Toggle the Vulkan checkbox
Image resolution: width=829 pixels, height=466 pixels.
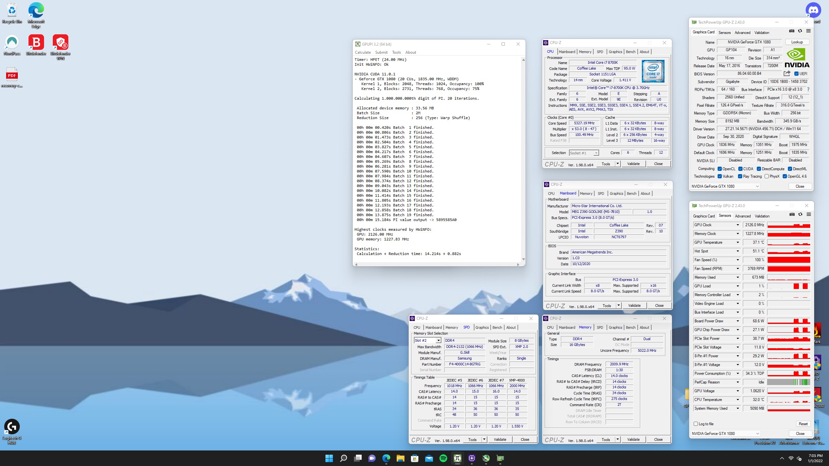pyautogui.click(x=720, y=176)
